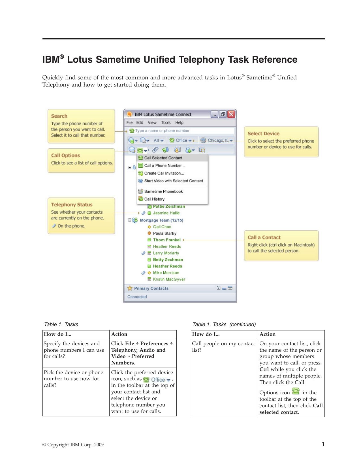361x468 pixels.
Task: Select the Mortgage Team (12/15) group
Action: [162, 220]
